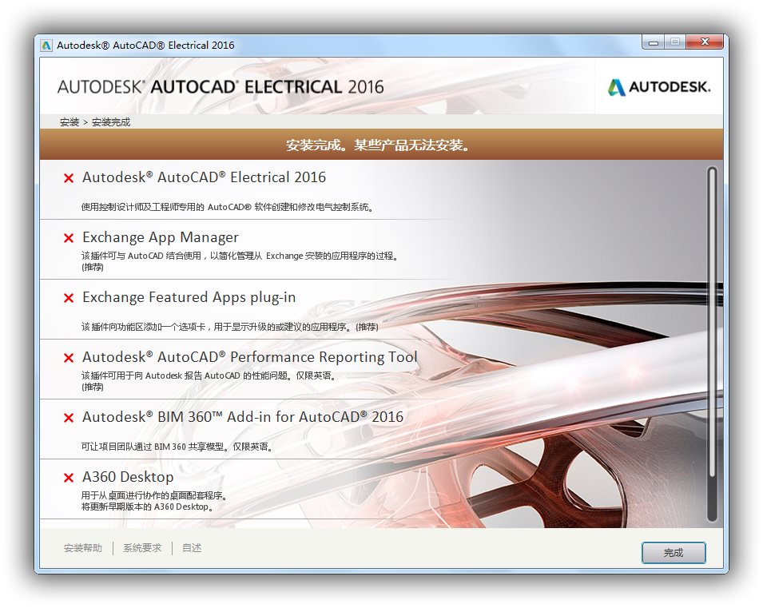Open the 自述 link
Screen dimensions: 763x608
point(192,548)
